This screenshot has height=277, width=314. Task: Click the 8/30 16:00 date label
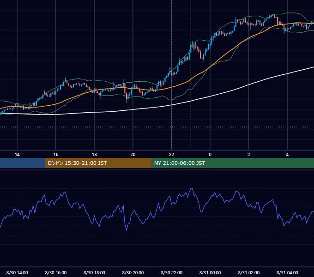[x=56, y=272]
